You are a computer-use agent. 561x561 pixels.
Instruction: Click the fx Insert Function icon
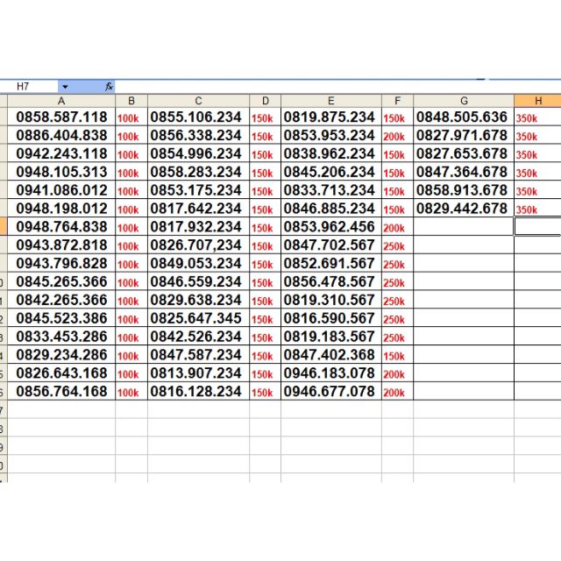pyautogui.click(x=109, y=87)
